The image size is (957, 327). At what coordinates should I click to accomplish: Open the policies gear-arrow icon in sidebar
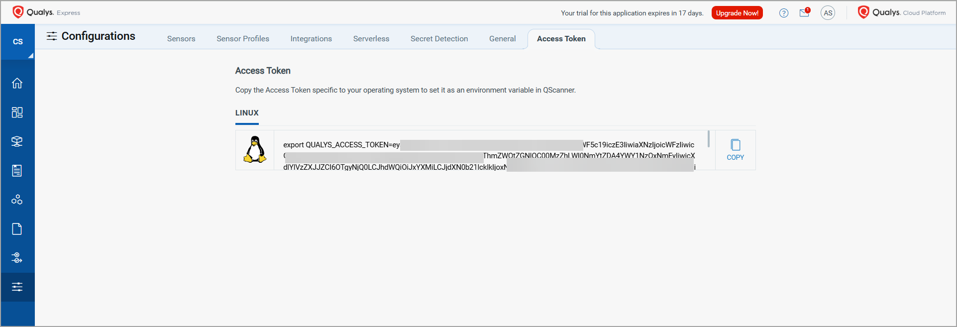pyautogui.click(x=17, y=258)
